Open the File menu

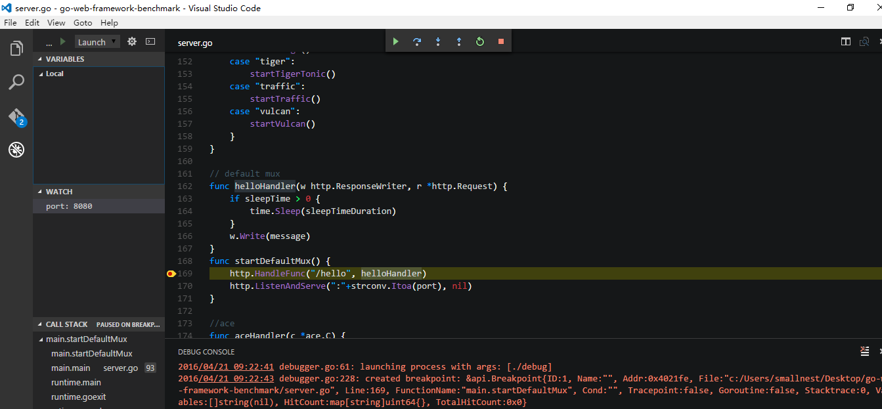[x=11, y=22]
